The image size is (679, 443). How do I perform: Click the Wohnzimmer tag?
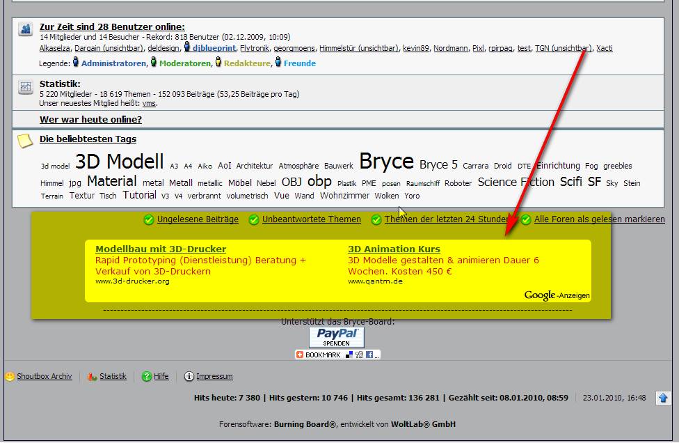344,196
